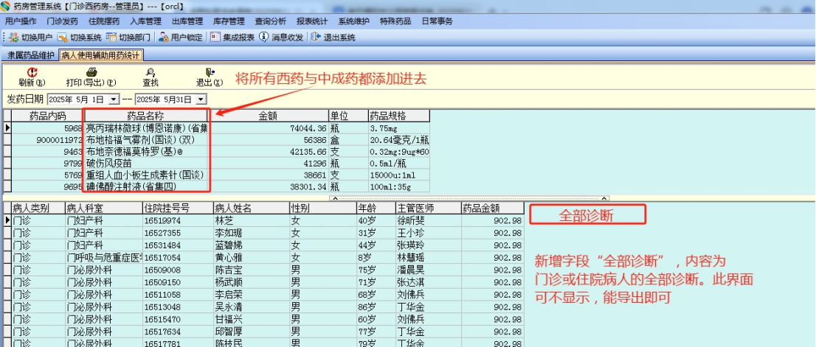Click the amount cell 74044.36
The image size is (816, 347).
[x=268, y=127]
